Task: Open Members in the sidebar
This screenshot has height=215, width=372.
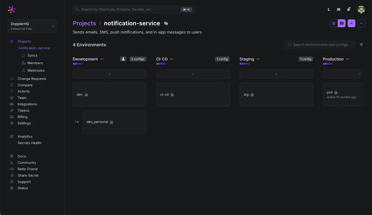Action: click(x=35, y=63)
